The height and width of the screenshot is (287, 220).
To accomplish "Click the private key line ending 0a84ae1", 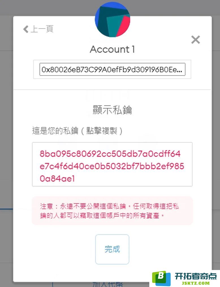I will click(x=57, y=179).
